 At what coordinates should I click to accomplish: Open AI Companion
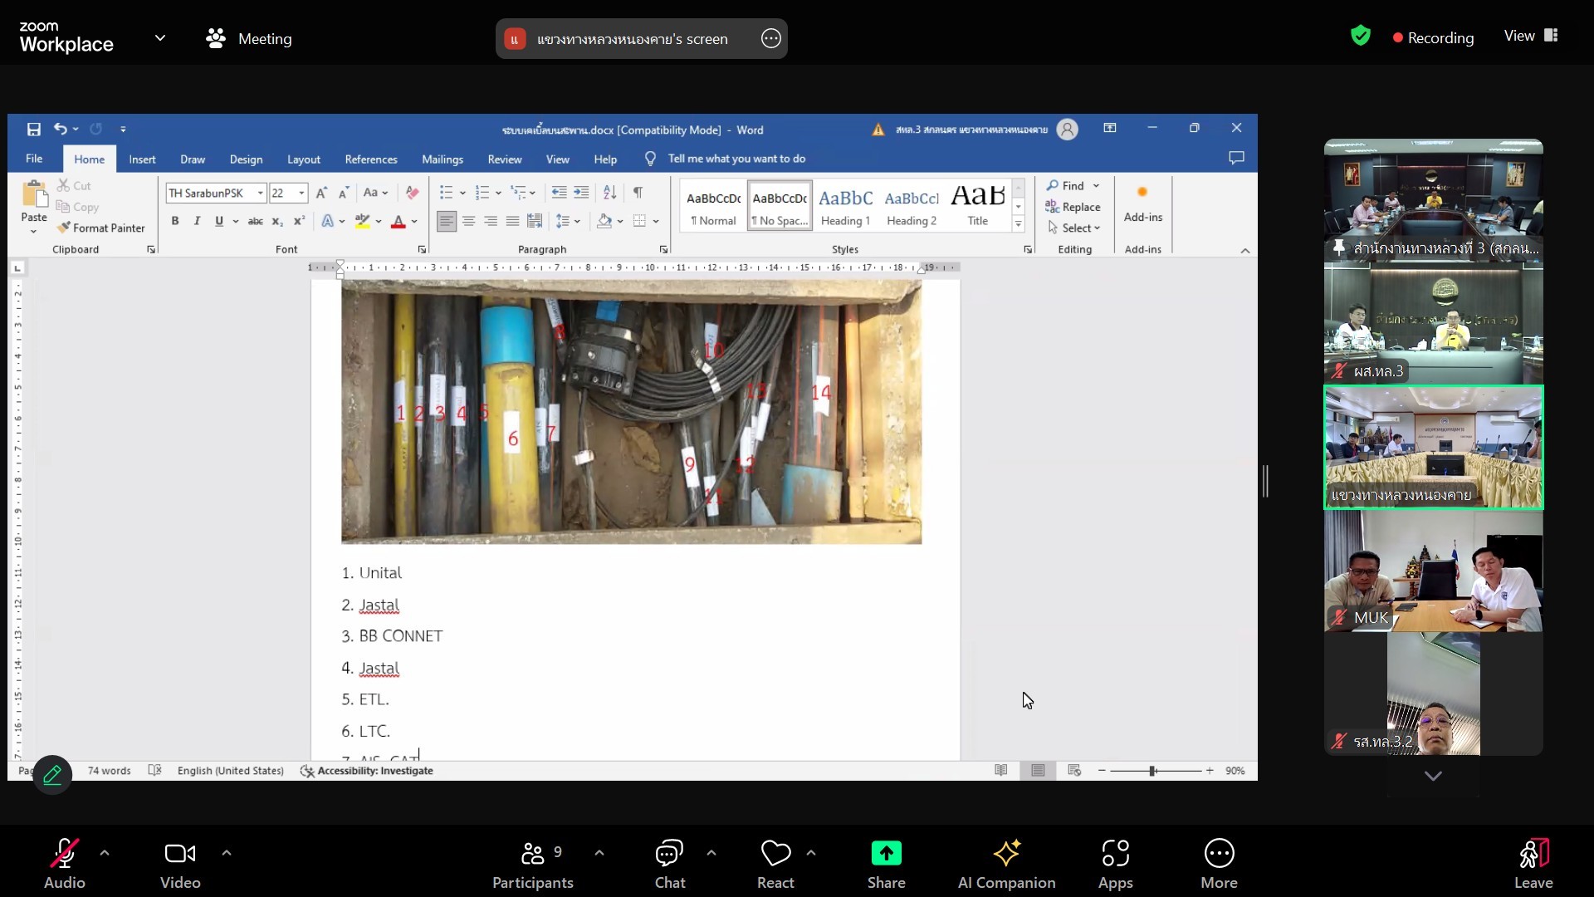[1006, 864]
